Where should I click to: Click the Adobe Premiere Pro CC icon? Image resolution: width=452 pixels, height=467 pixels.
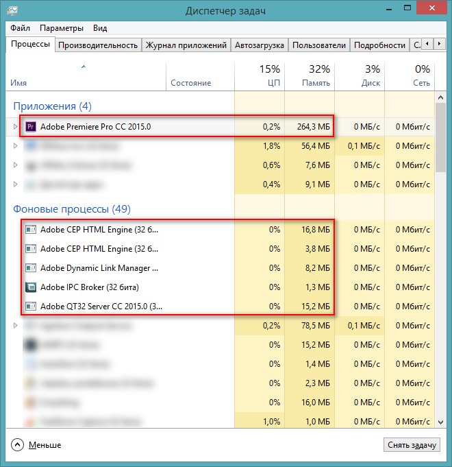pyautogui.click(x=30, y=126)
